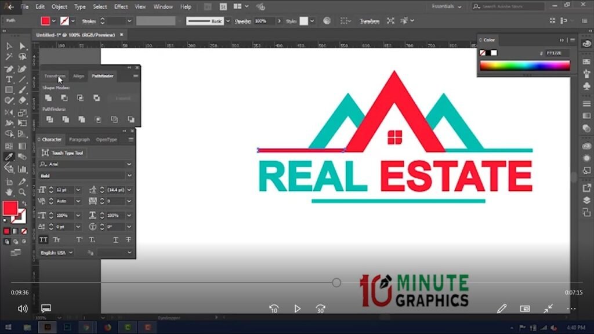Click the red Fill swatch in toolbox

10,208
